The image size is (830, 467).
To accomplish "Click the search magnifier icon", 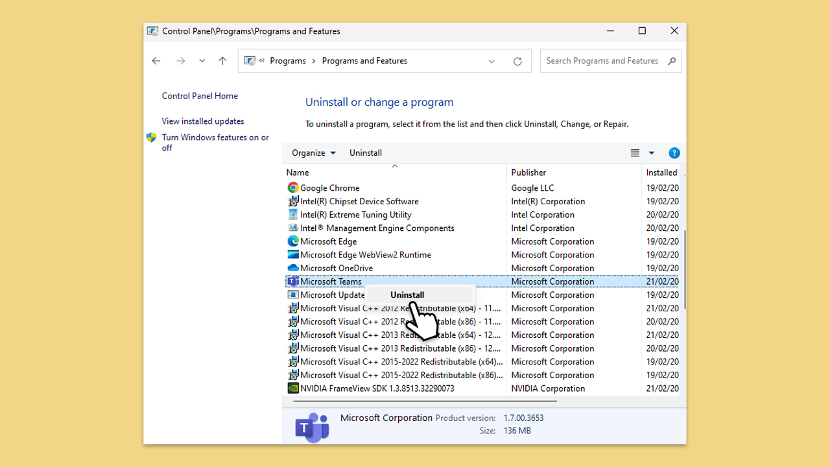I will pos(672,61).
